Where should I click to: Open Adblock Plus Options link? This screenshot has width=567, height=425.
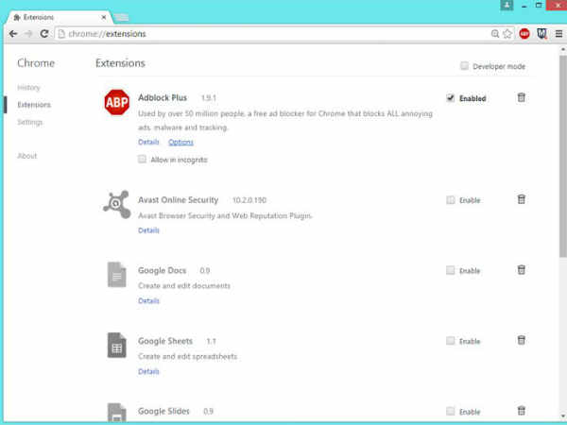pyautogui.click(x=180, y=142)
